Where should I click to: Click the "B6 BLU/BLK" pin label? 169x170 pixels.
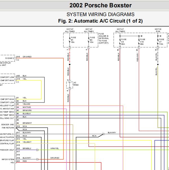(23, 114)
